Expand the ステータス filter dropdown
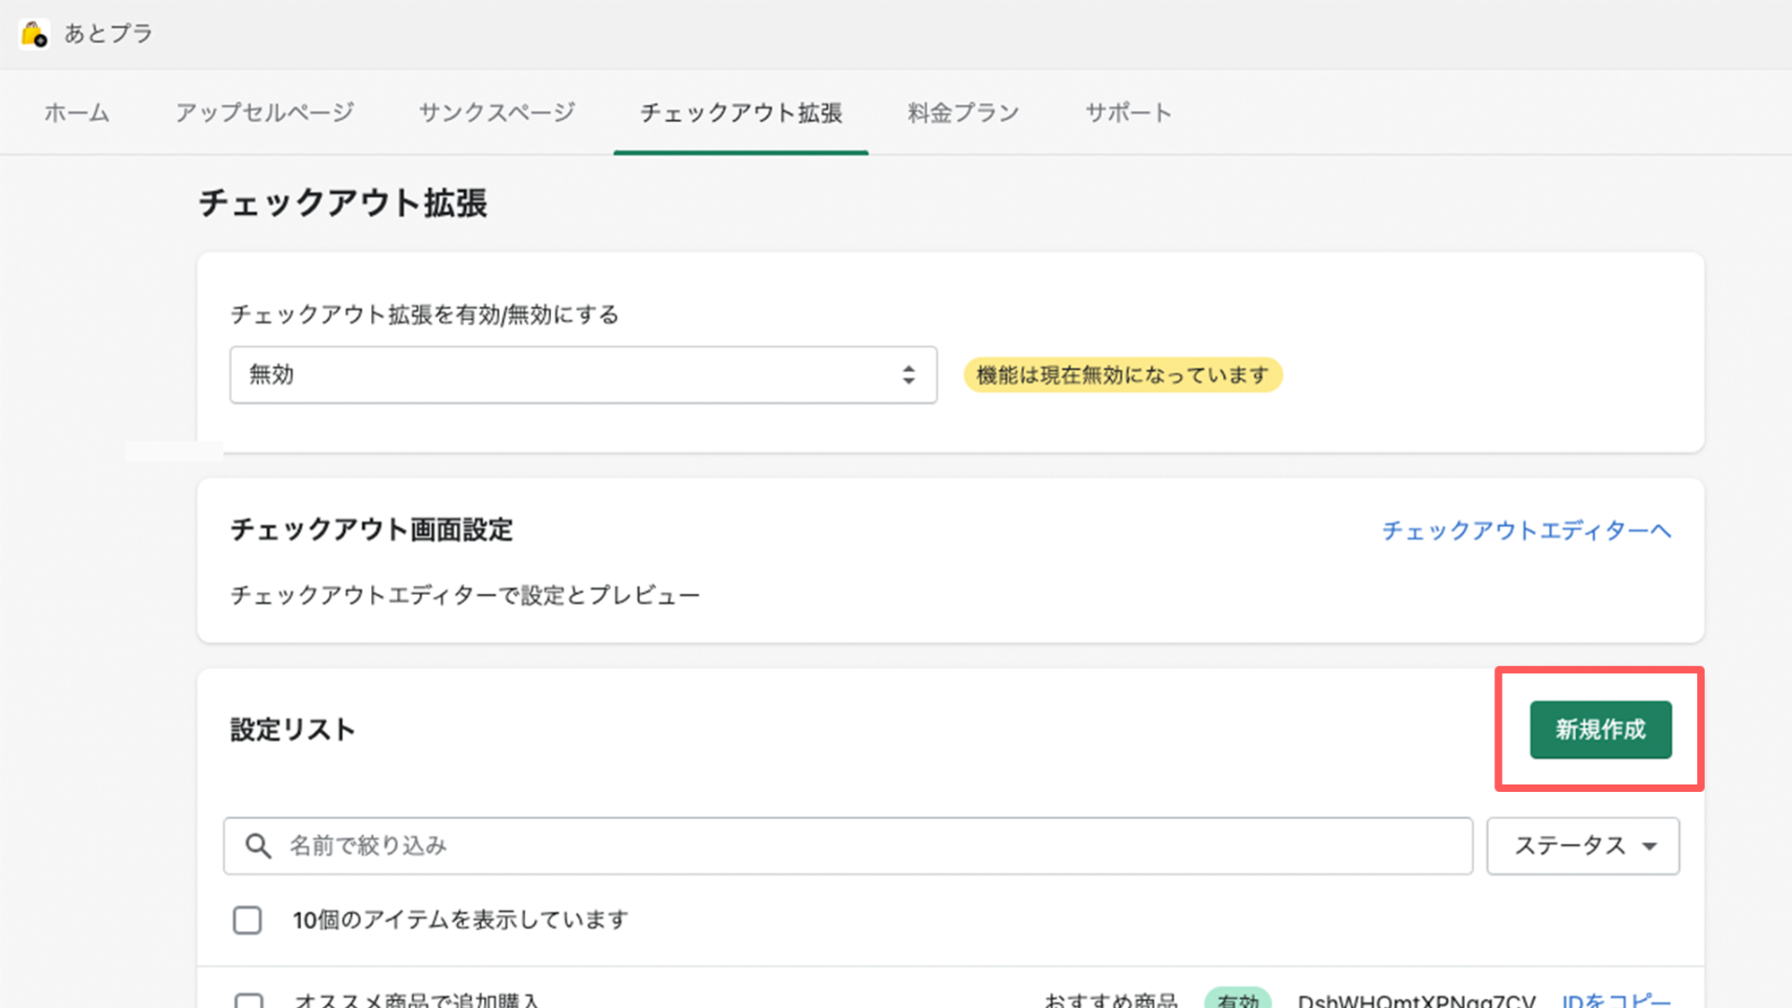1792x1008 pixels. 1583,846
